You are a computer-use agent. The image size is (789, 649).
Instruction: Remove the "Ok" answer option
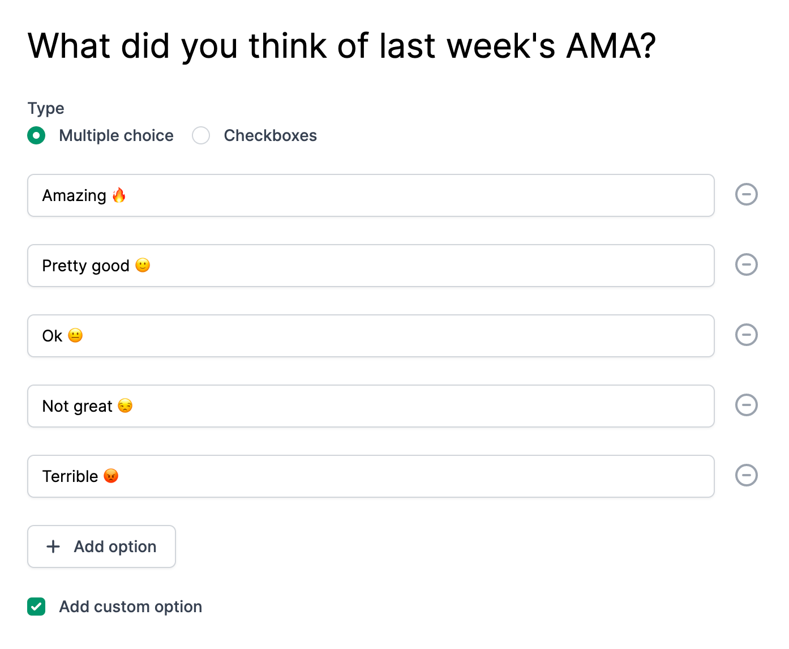pos(746,335)
